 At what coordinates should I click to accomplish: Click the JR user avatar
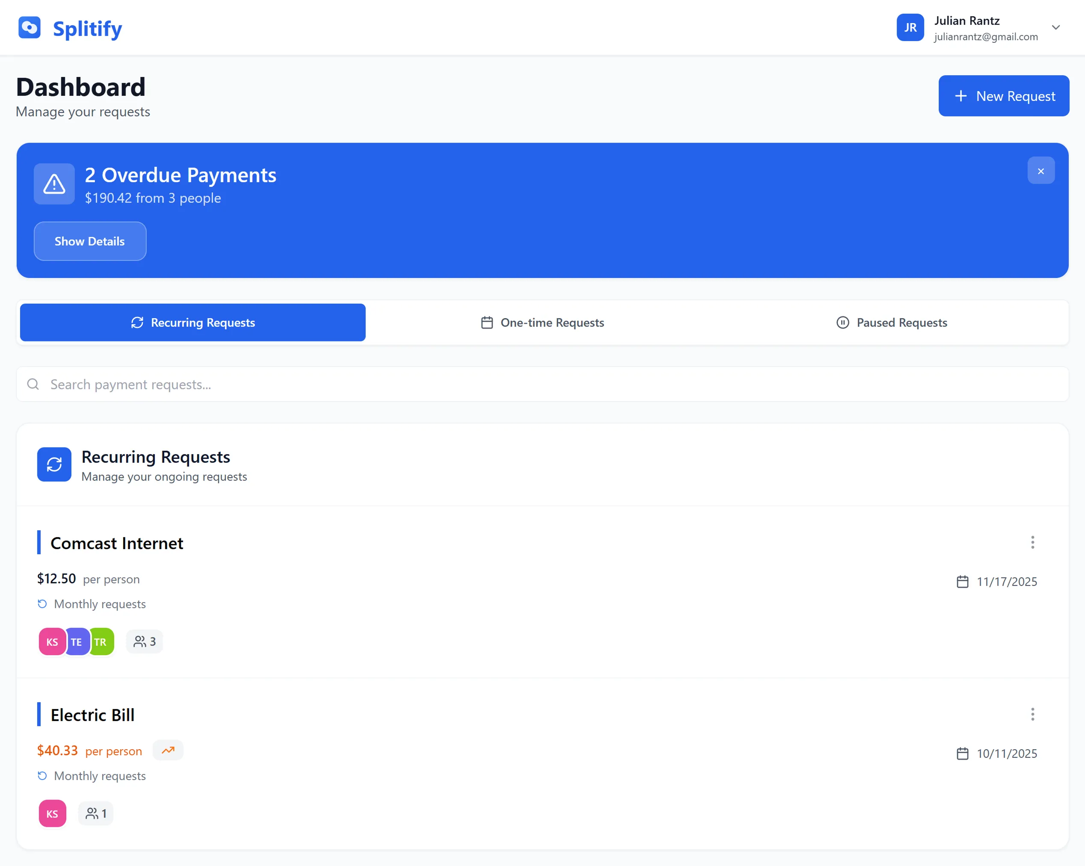tap(910, 28)
